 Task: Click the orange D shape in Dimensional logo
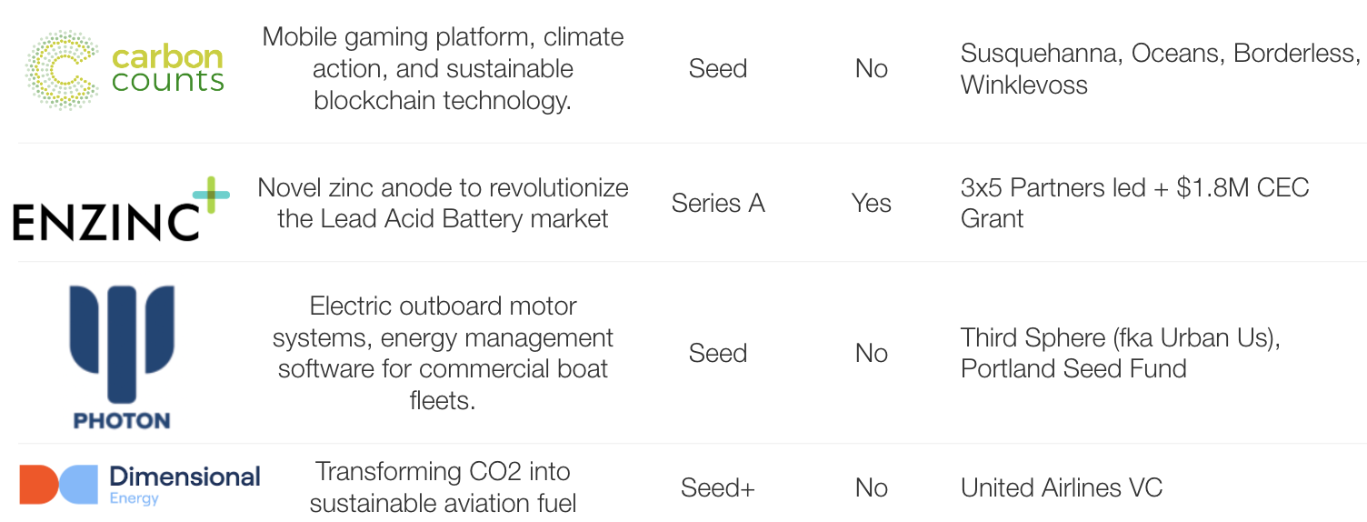pyautogui.click(x=38, y=484)
